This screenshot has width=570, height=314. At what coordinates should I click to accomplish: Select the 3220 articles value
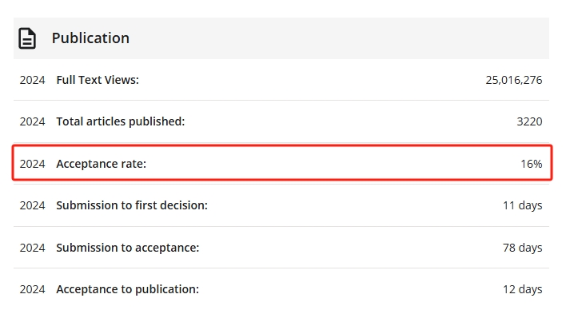(x=529, y=121)
